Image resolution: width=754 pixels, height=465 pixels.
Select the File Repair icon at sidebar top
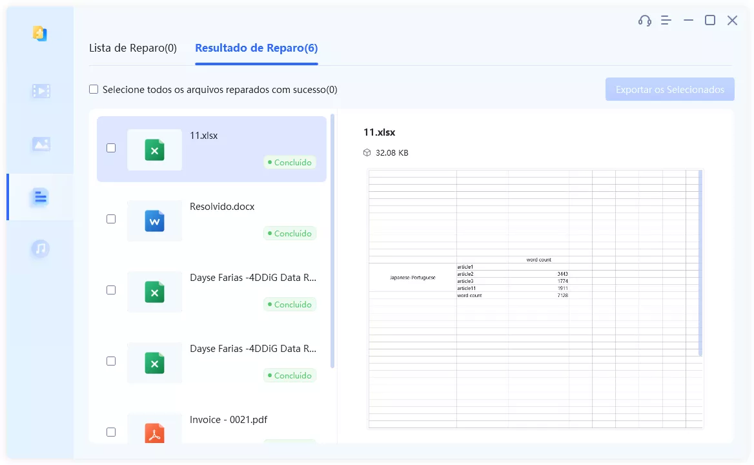point(40,34)
